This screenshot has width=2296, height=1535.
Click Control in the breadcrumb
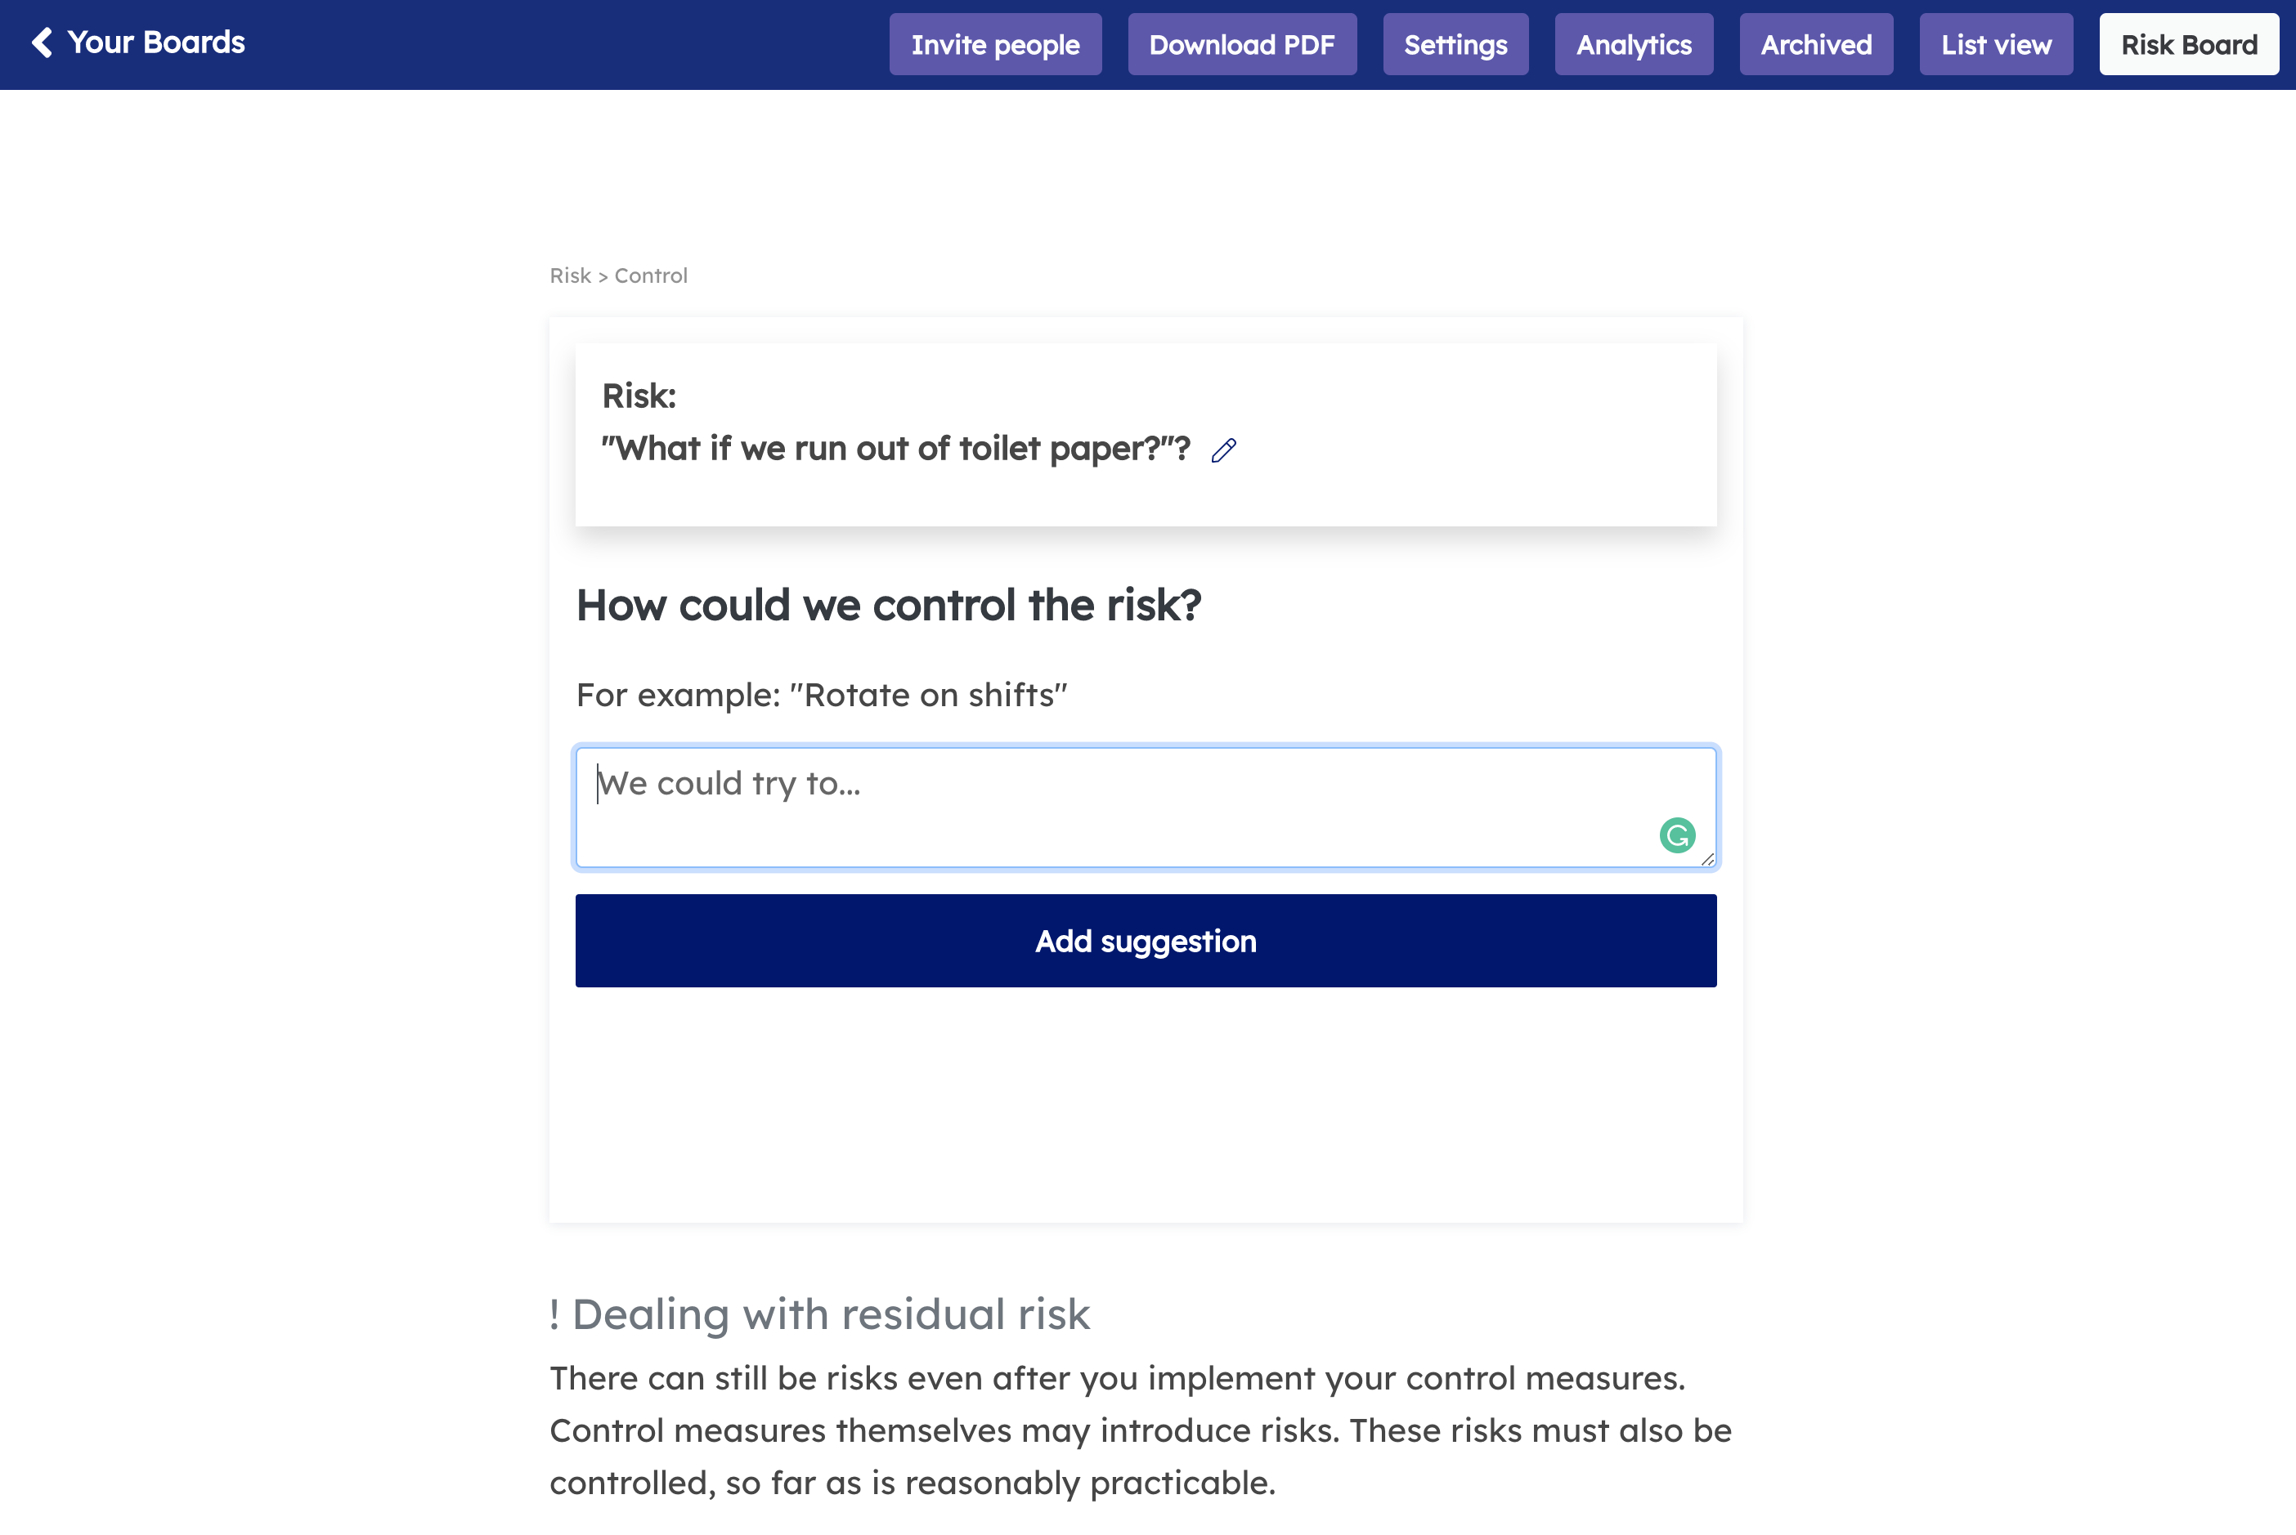coord(651,275)
